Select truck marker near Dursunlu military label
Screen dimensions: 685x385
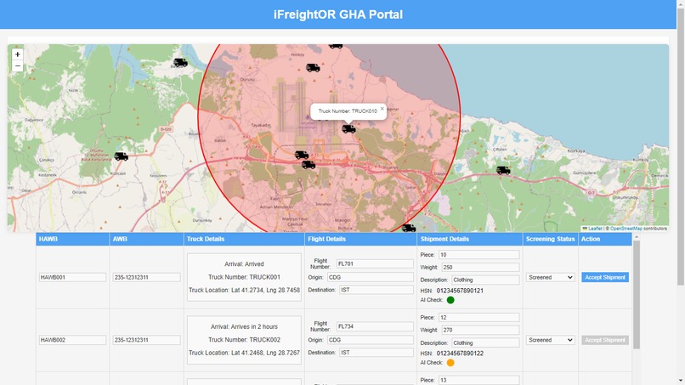click(121, 156)
